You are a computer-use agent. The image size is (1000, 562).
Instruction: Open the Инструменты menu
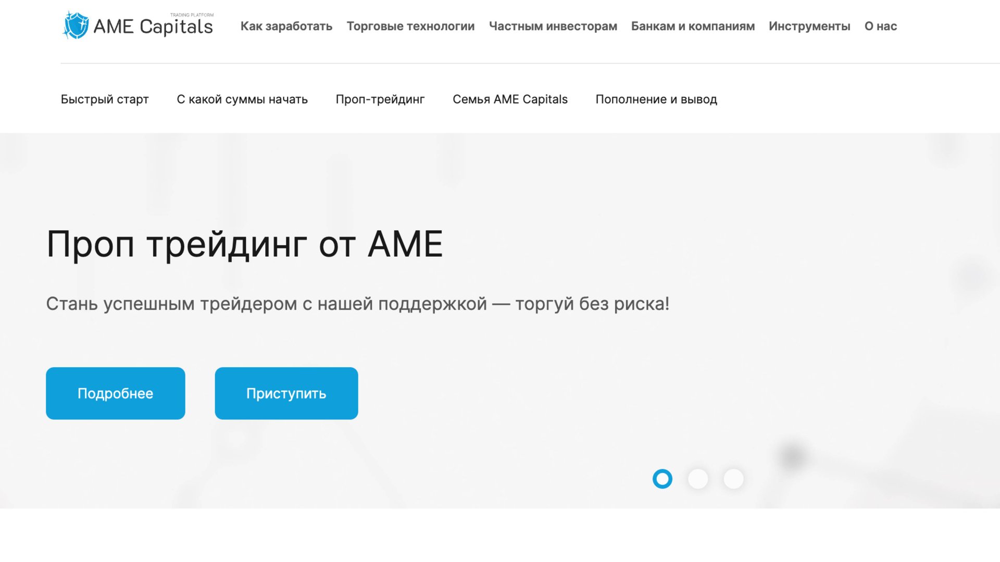(809, 26)
